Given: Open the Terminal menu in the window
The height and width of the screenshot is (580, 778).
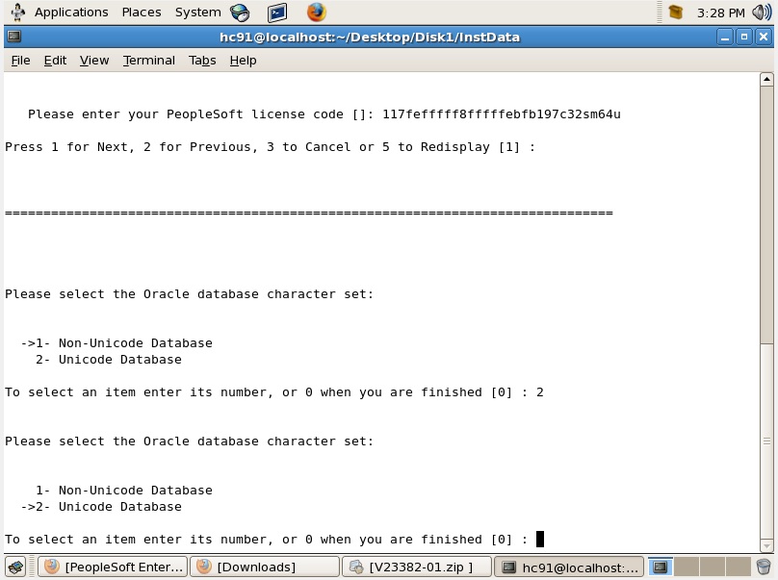Looking at the screenshot, I should 148,60.
